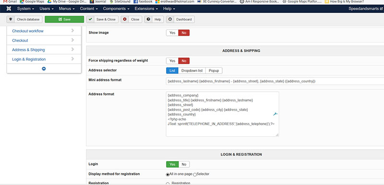The height and width of the screenshot is (185, 384).
Task: Click the Speedandsmarts external link icon
Action: click(x=381, y=9)
